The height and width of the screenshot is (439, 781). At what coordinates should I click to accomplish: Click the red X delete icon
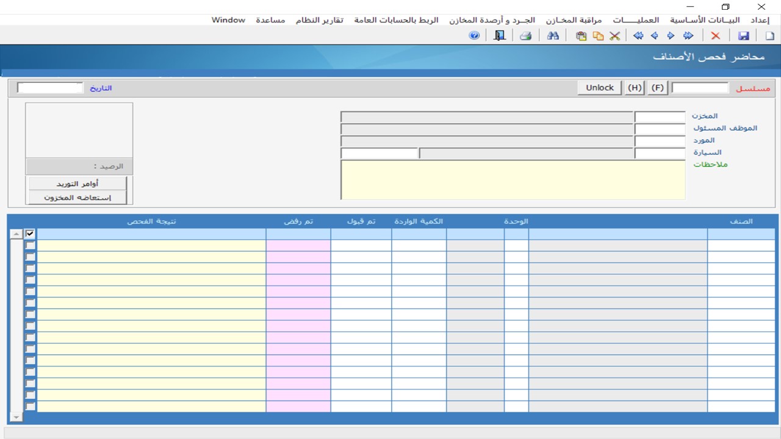[x=716, y=36]
